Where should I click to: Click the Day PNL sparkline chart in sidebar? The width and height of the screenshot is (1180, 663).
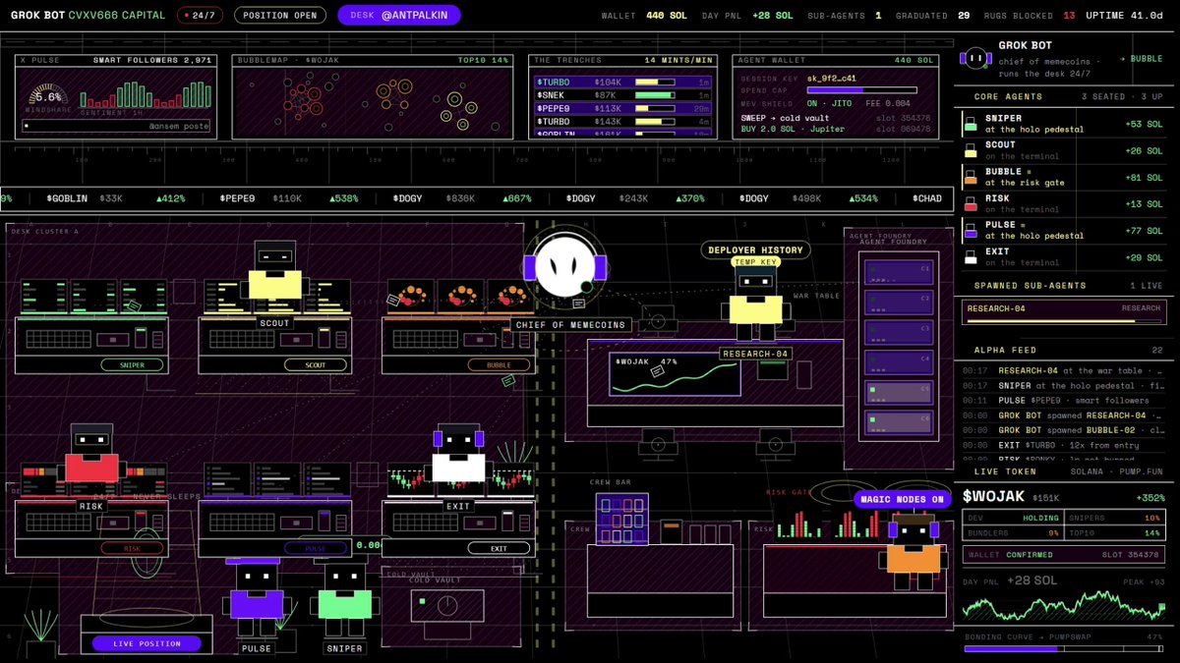1064,604
